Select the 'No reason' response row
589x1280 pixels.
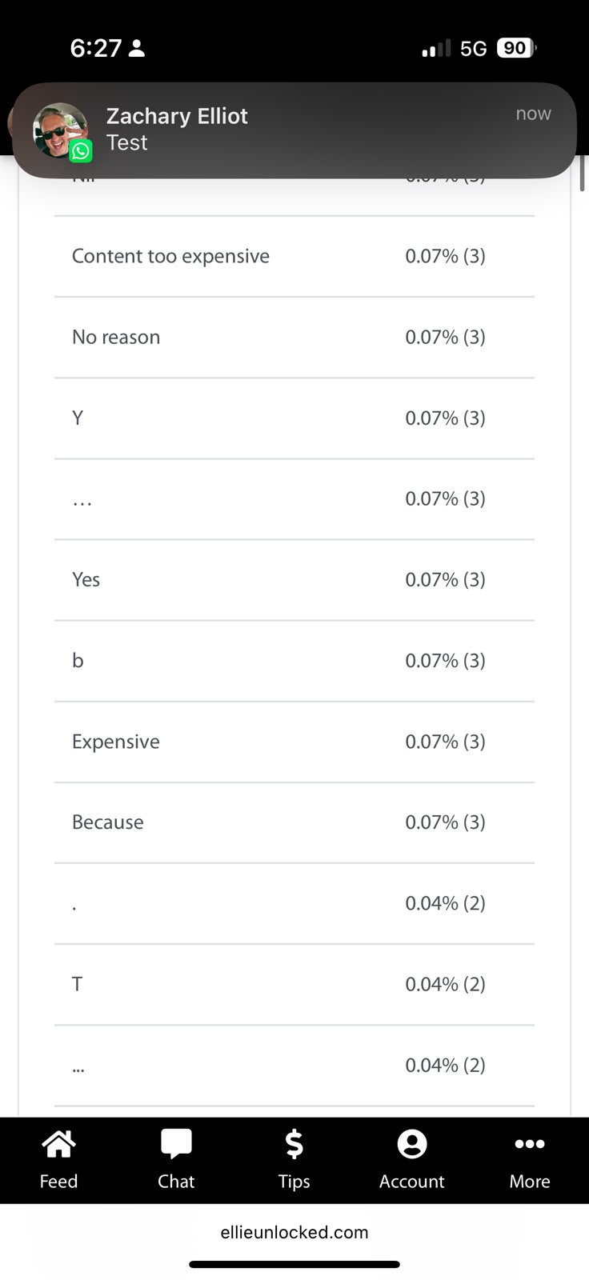294,338
